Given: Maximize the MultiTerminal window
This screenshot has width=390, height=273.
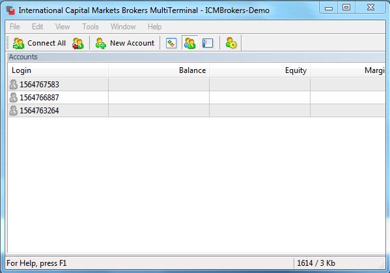Looking at the screenshot, I should click(346, 7).
